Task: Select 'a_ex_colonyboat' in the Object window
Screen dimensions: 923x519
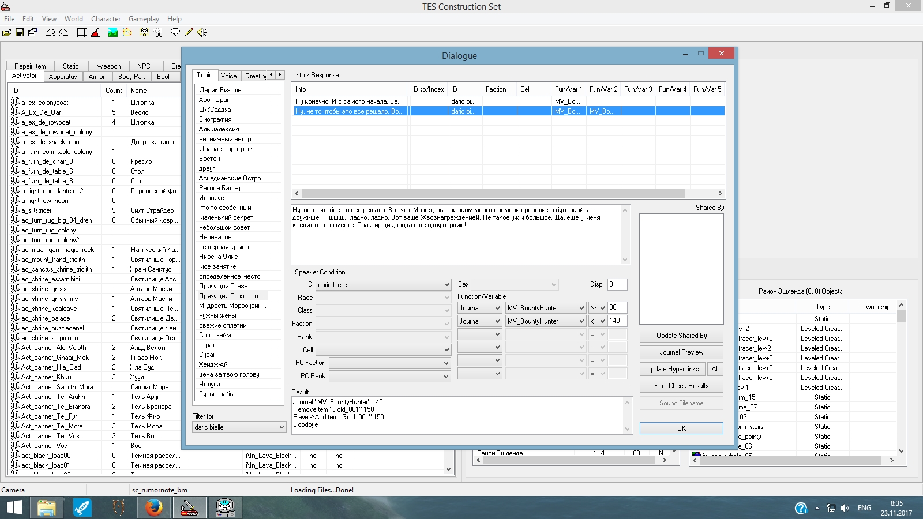Action: (x=45, y=103)
